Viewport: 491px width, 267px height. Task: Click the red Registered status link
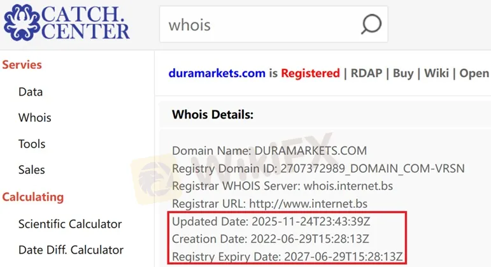[310, 73]
